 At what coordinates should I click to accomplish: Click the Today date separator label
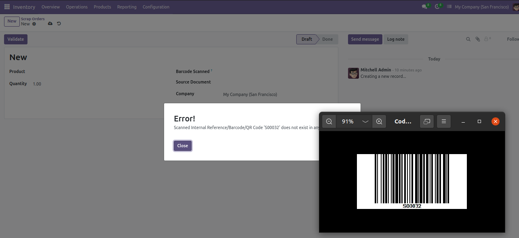(x=434, y=59)
